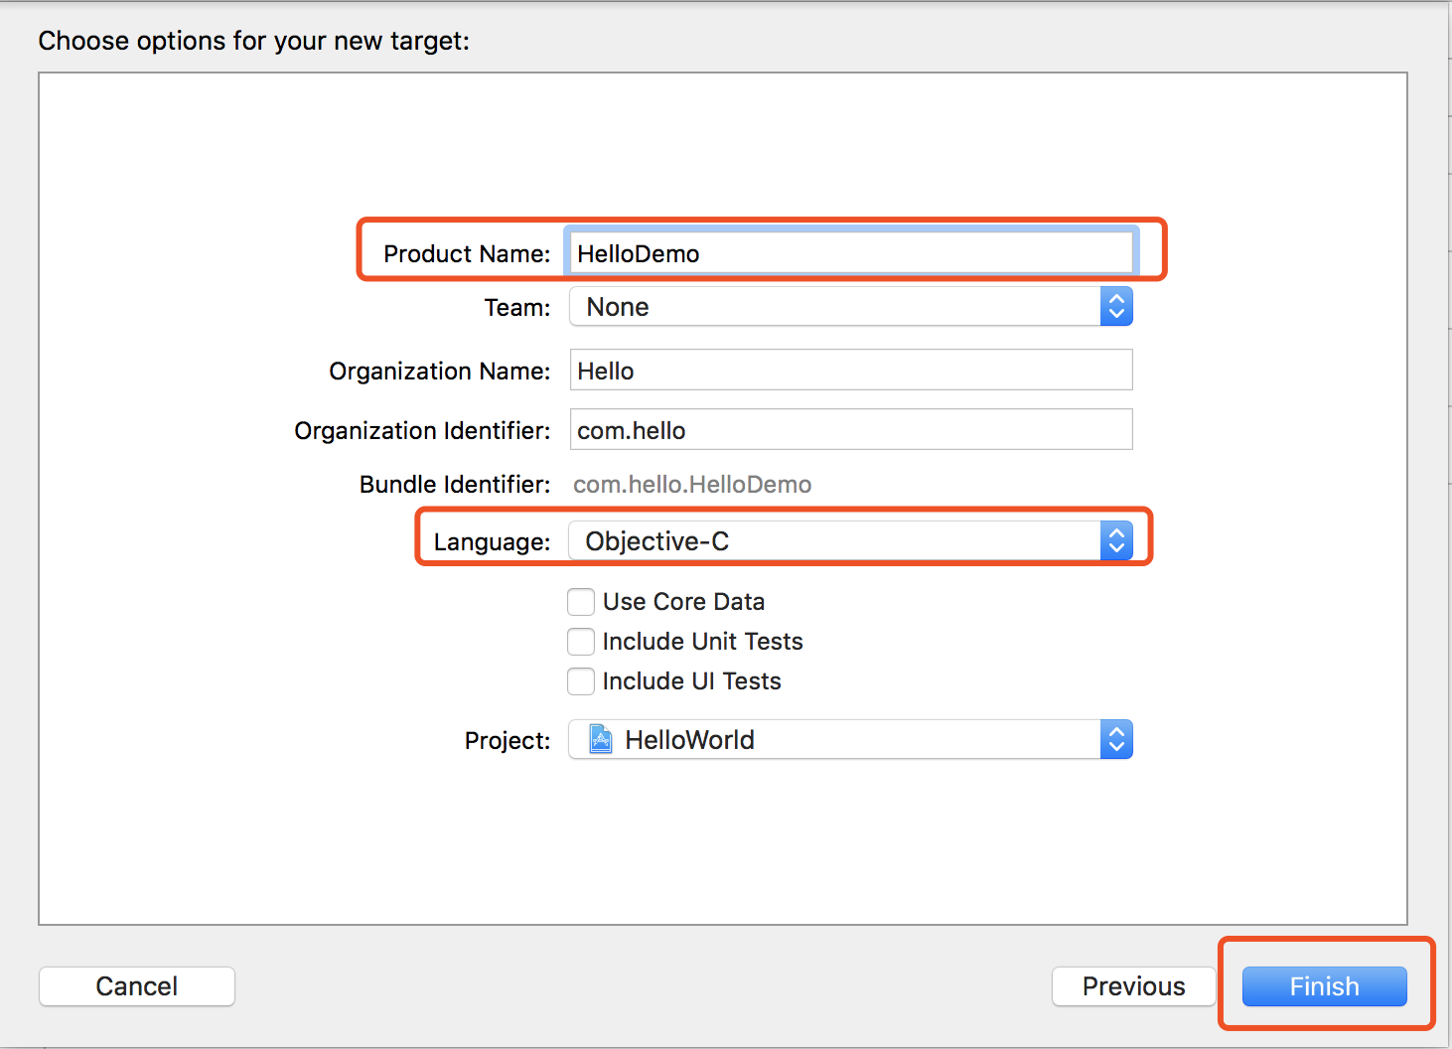Click the Previous button
This screenshot has height=1049, width=1452.
[x=1133, y=986]
